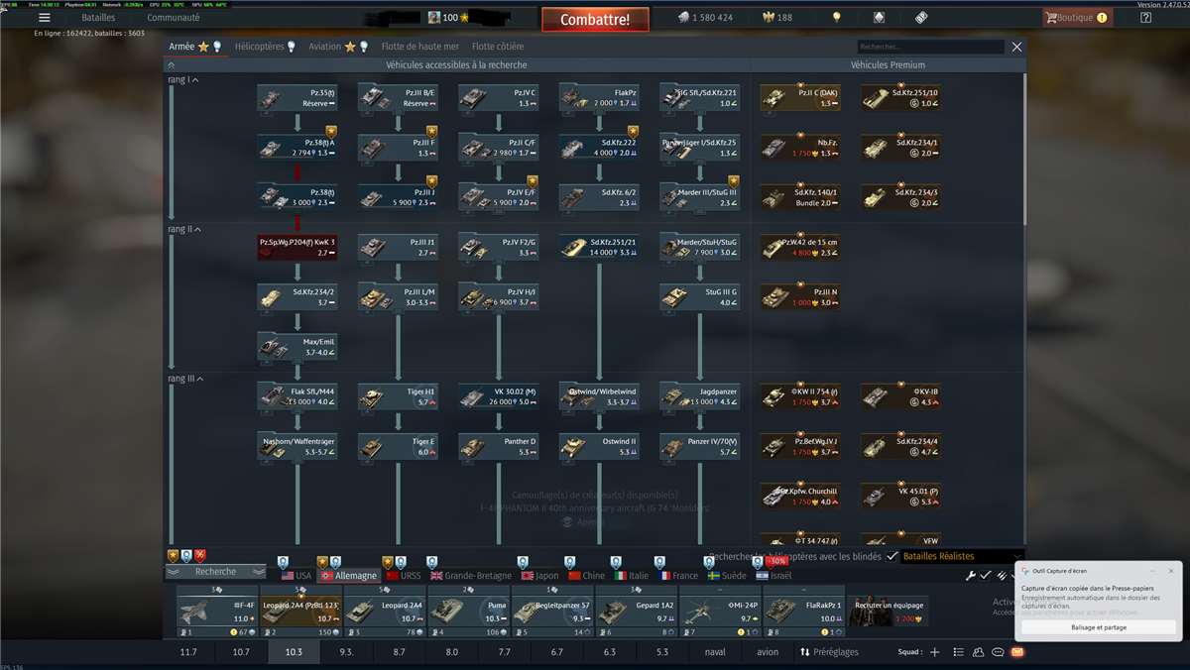
Task: Click the Recherche button
Action: [215, 572]
